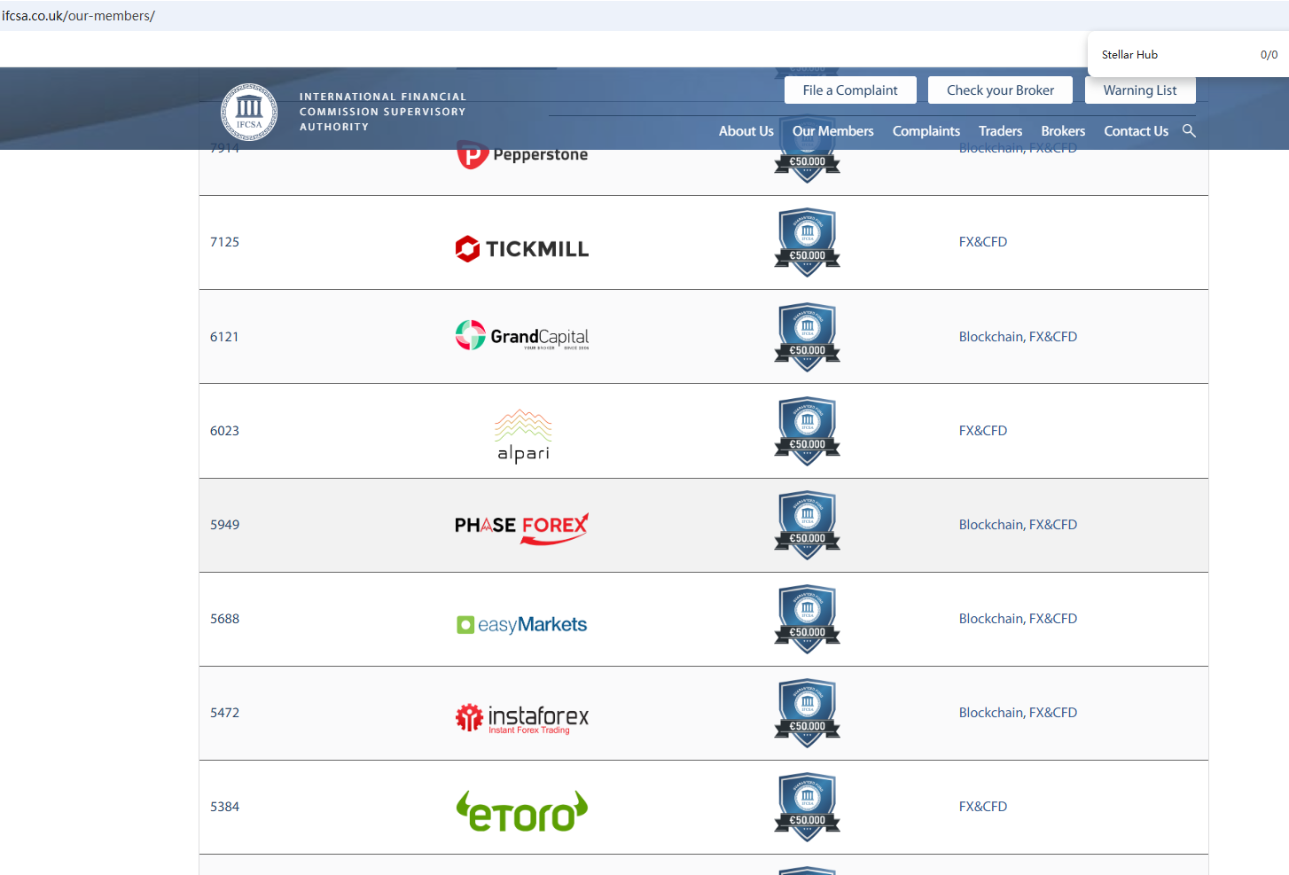Screen dimensions: 1289x875
Task: Select the eToro logo
Action: click(x=521, y=811)
